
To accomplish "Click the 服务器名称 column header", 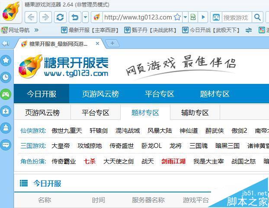I will [148, 200].
